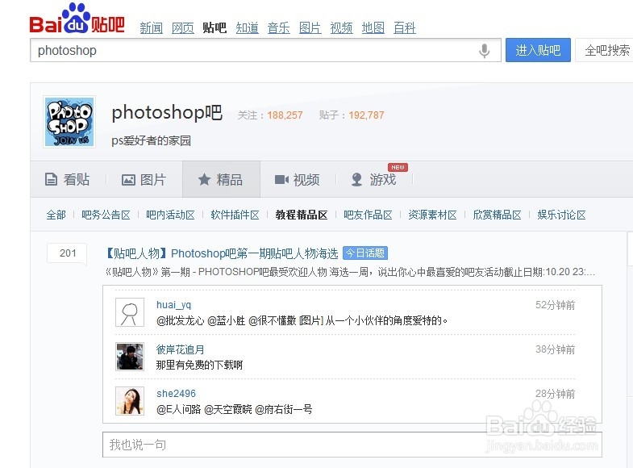Viewport: 633px width, 468px height.
Task: Open the 知道 link
Action: coord(247,28)
